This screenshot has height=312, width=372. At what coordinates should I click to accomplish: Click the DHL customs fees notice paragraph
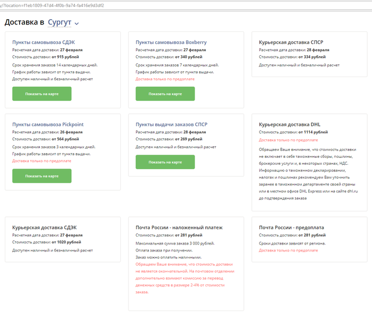click(308, 174)
